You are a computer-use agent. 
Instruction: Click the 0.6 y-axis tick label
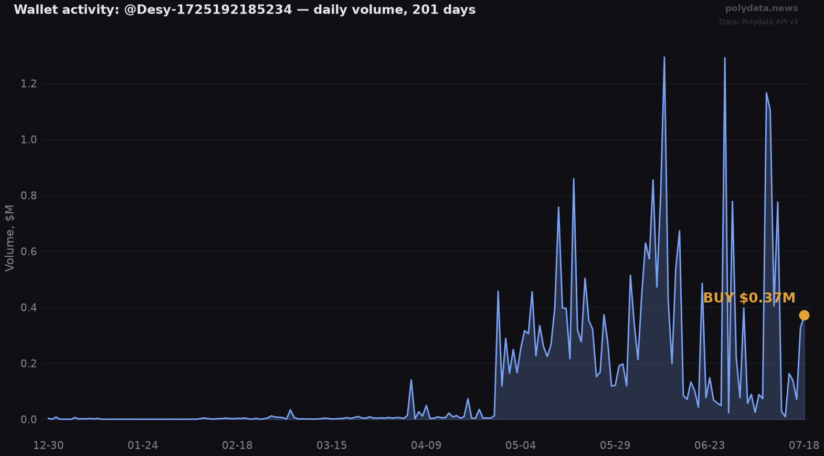point(28,252)
